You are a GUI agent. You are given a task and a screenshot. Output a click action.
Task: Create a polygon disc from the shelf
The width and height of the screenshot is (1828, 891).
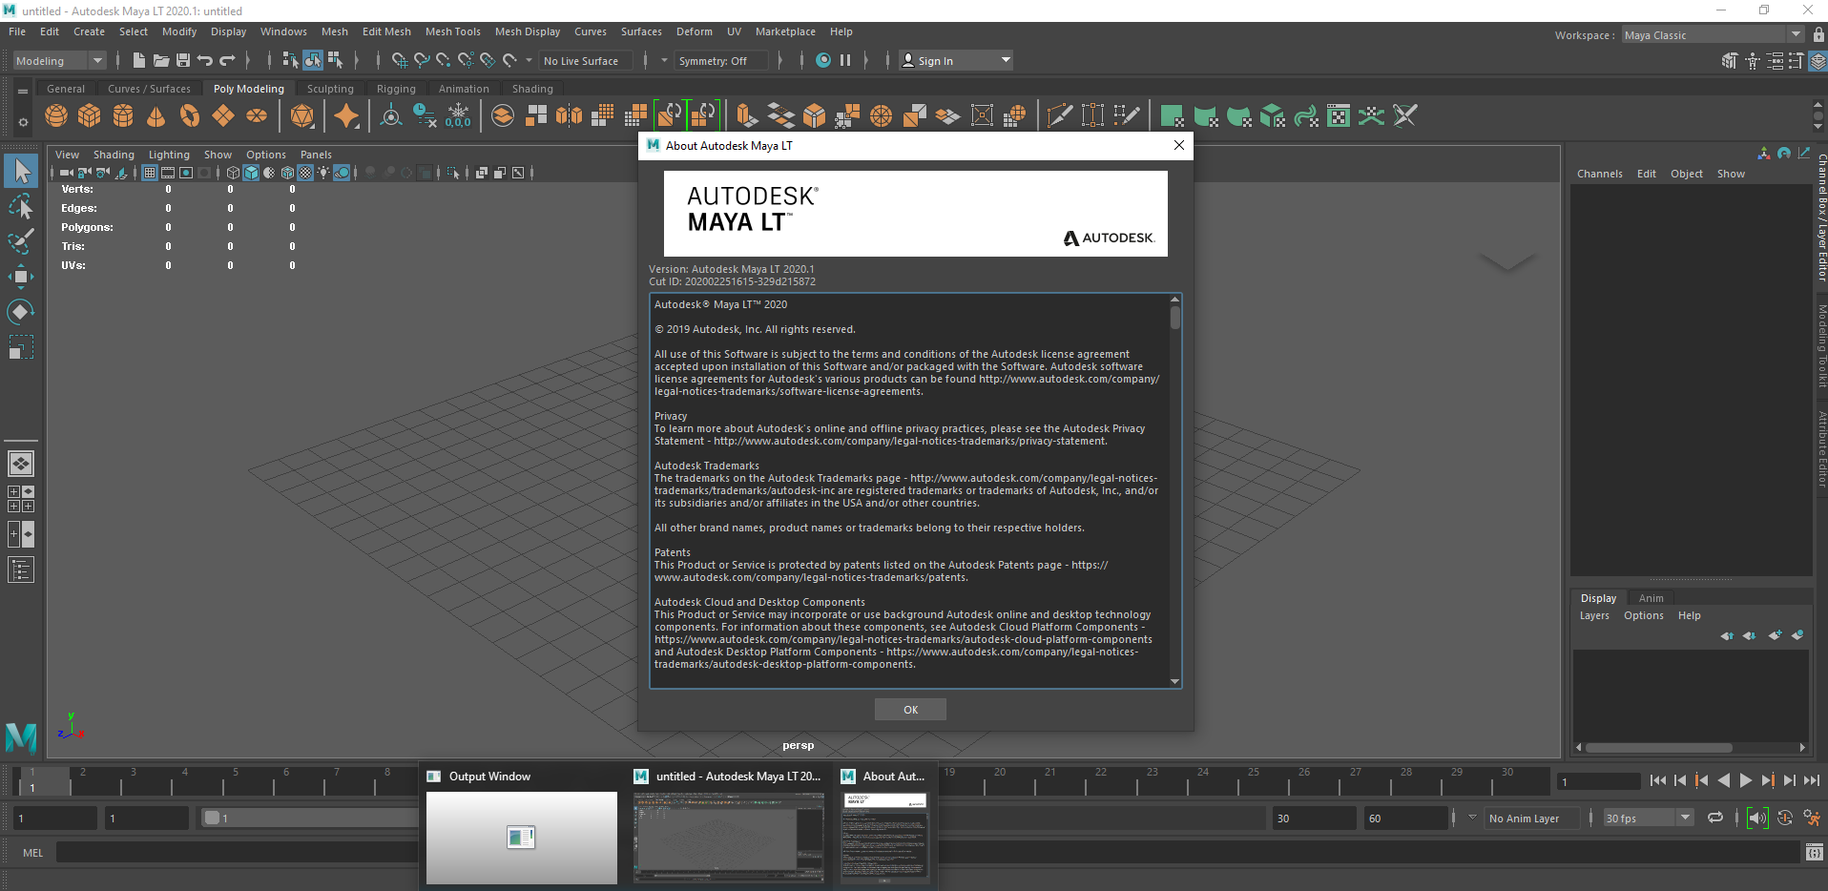tap(257, 116)
